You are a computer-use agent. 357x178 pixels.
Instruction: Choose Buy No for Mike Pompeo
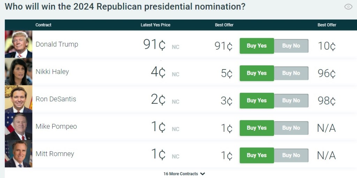(291, 128)
